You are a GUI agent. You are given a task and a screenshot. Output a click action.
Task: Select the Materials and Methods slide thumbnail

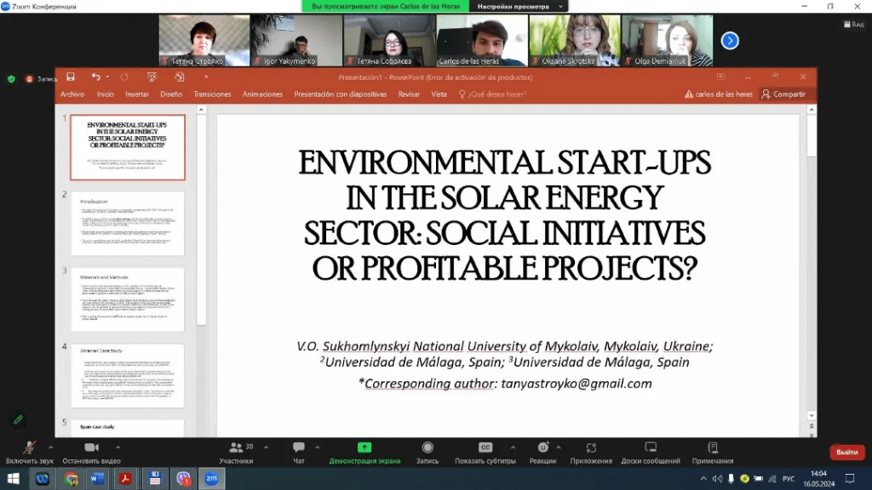pyautogui.click(x=128, y=299)
